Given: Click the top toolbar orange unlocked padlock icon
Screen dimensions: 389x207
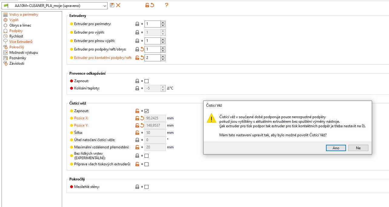Looking at the screenshot, I should coord(147,5).
